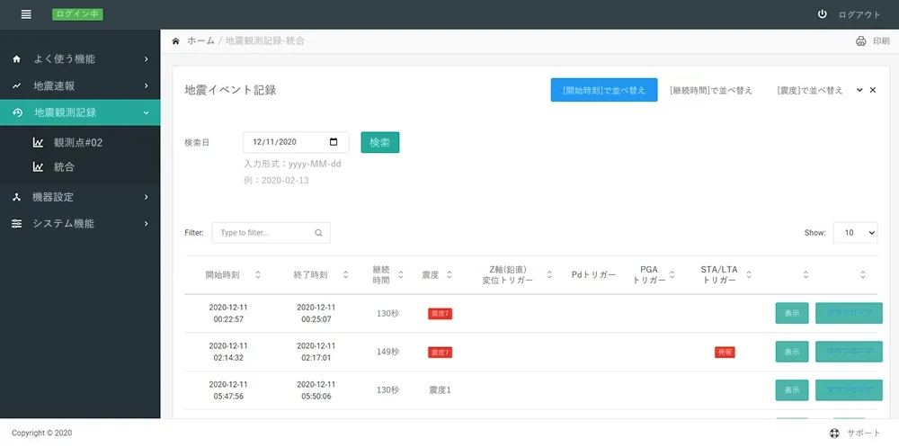Click ダウンロード for the 05:47:56 event
The height and width of the screenshot is (447, 899).
[849, 390]
